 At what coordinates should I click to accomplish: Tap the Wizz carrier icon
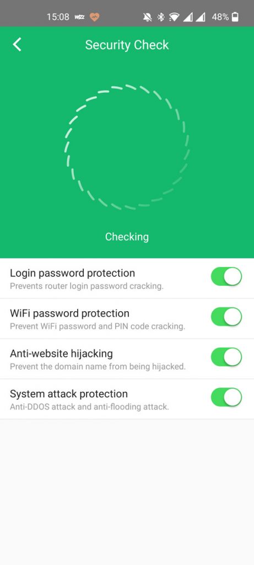pyautogui.click(x=79, y=17)
